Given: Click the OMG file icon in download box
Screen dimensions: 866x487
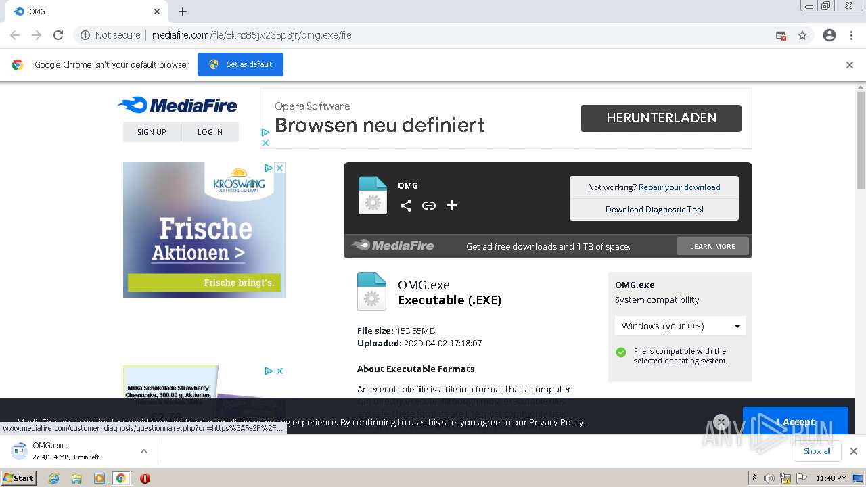Looking at the screenshot, I should [x=373, y=195].
